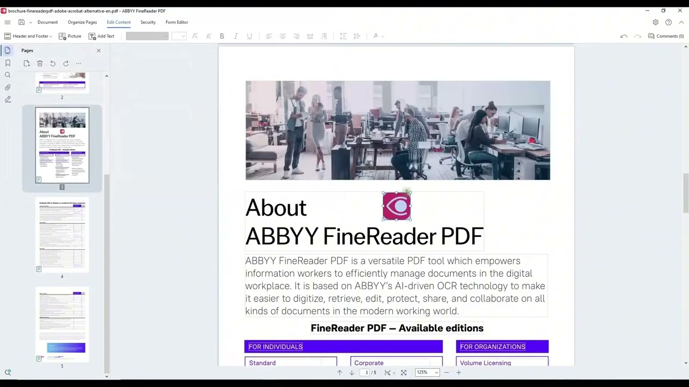The width and height of the screenshot is (689, 387).
Task: Open the font name combo box
Action: click(x=147, y=36)
